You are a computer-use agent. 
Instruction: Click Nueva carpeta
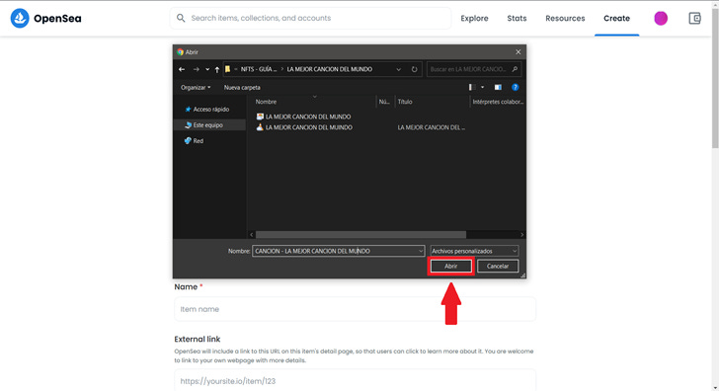point(242,87)
